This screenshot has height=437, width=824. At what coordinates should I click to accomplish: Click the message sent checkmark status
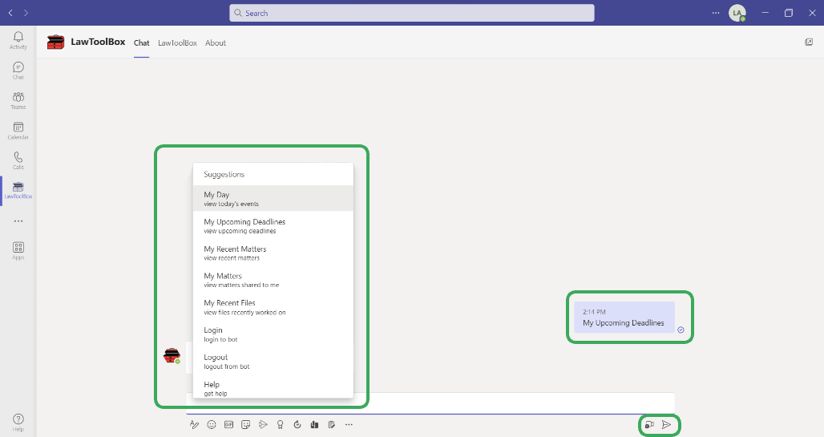tap(681, 330)
